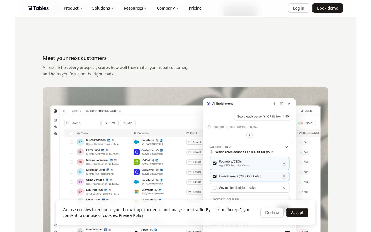
Task: Check Any senior decision-maker option
Action: [214, 188]
